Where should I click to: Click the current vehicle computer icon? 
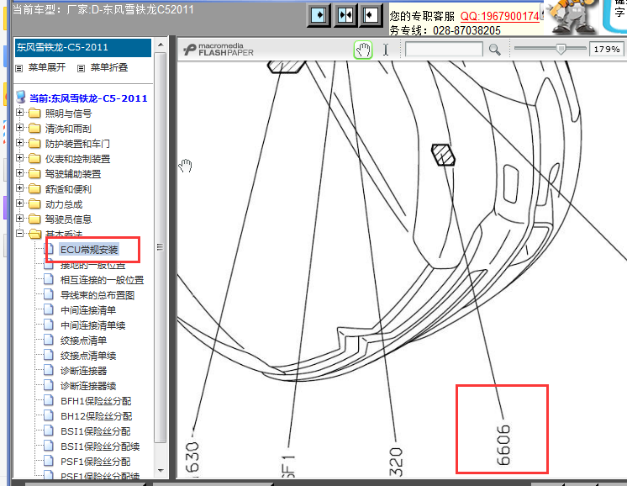tap(21, 98)
